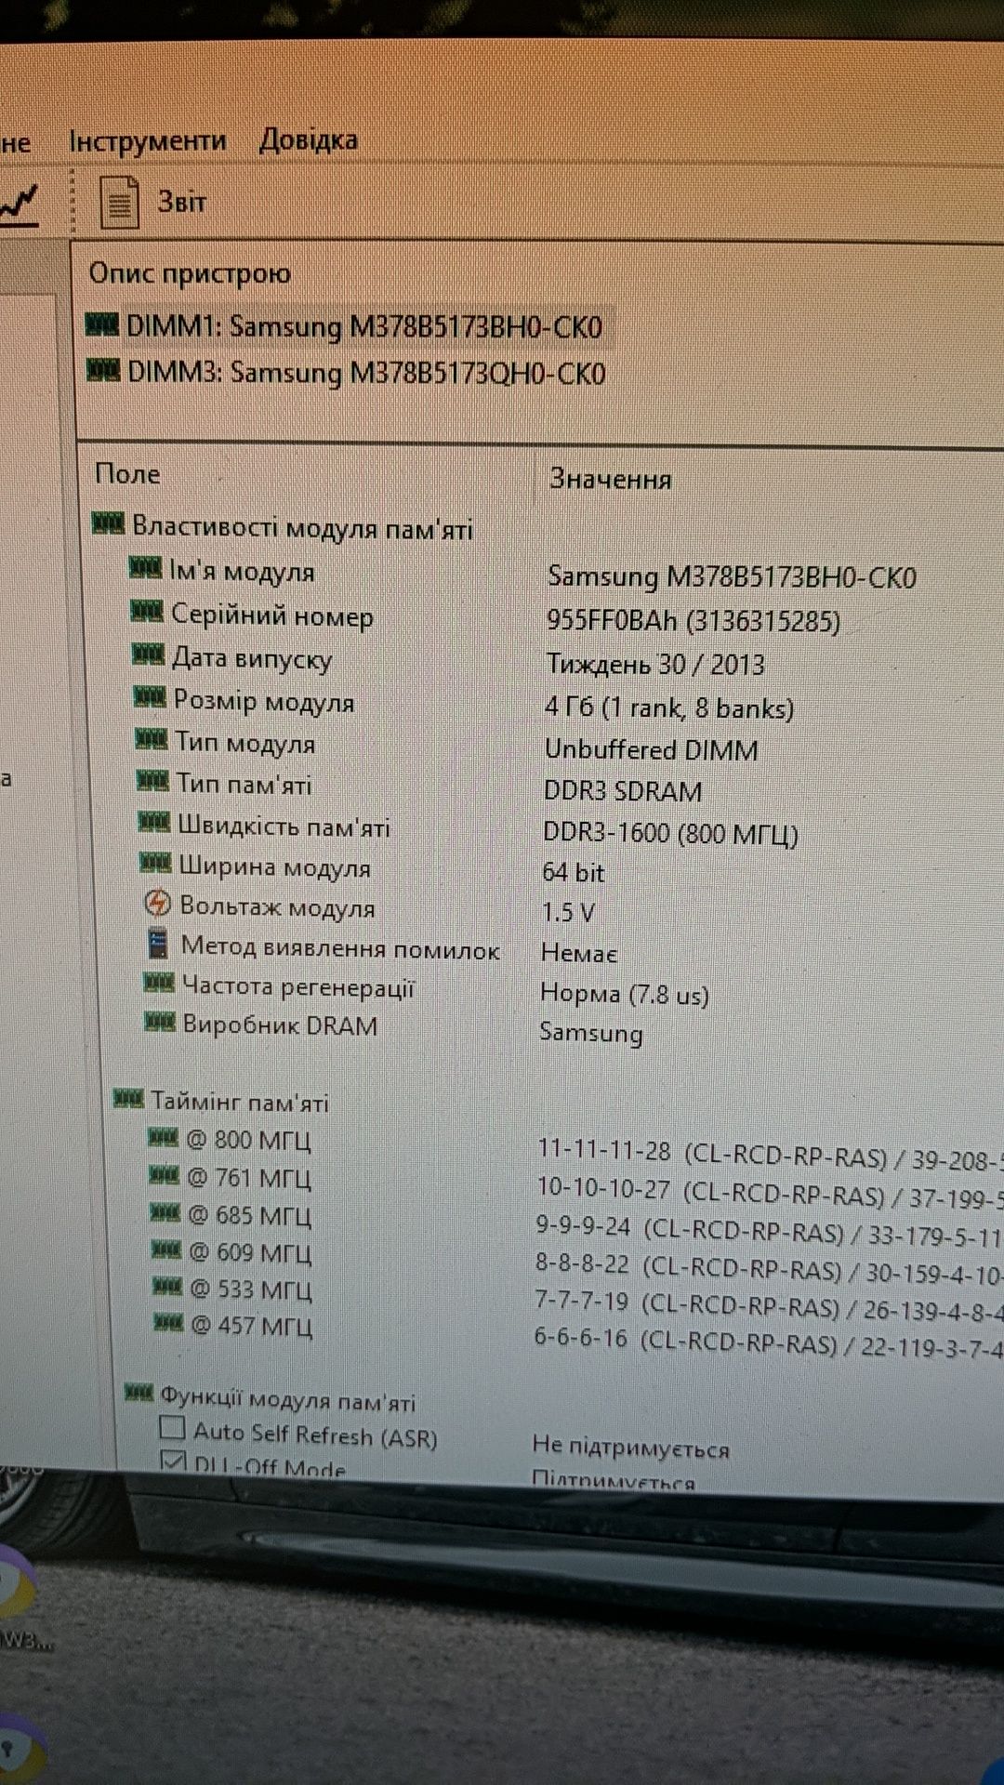1004x1785 pixels.
Task: Click the DIMM1 memory chip icon
Action: pos(102,324)
